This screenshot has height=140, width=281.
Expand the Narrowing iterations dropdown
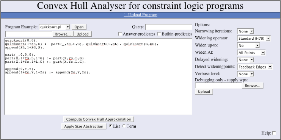coord(245,31)
